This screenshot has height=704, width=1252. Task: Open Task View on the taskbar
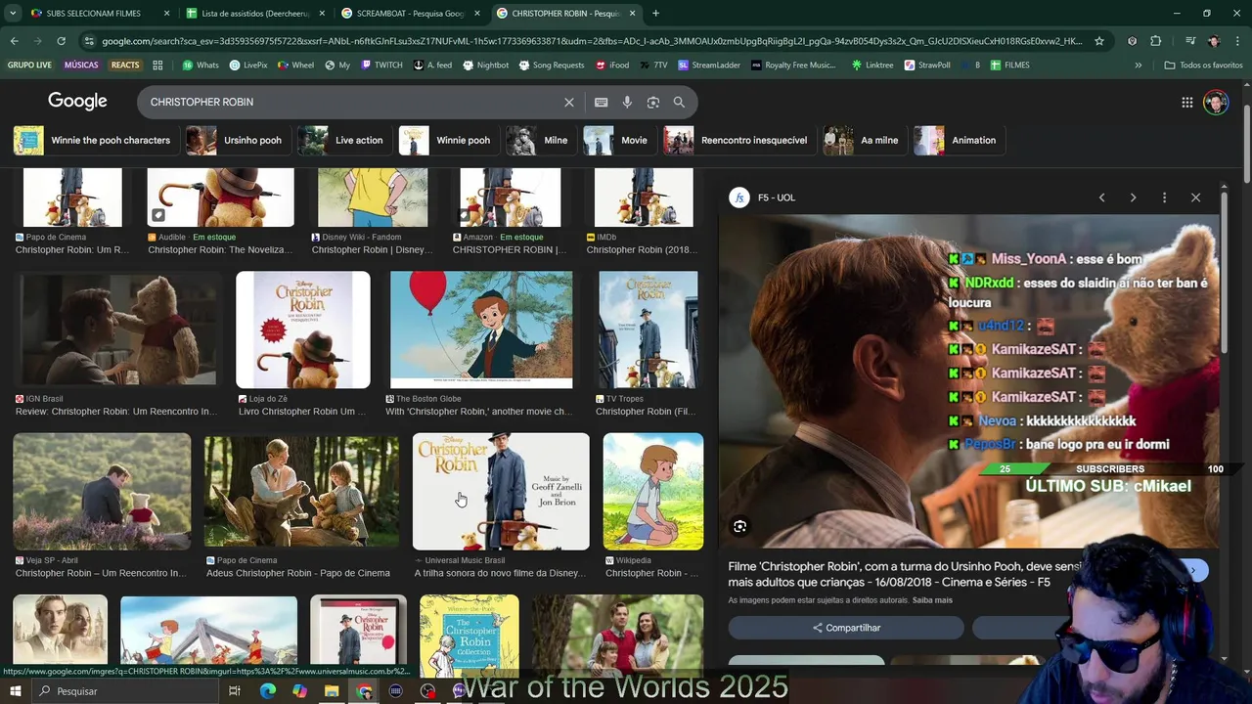(x=235, y=691)
